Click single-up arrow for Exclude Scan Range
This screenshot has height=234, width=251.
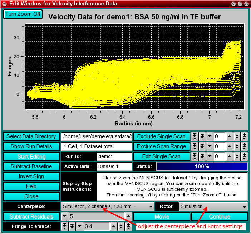point(229,146)
